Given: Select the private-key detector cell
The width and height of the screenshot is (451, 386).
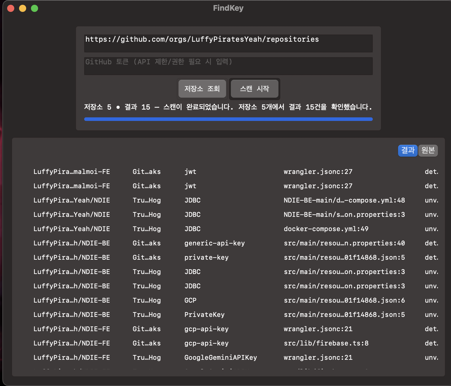Looking at the screenshot, I should 206,257.
